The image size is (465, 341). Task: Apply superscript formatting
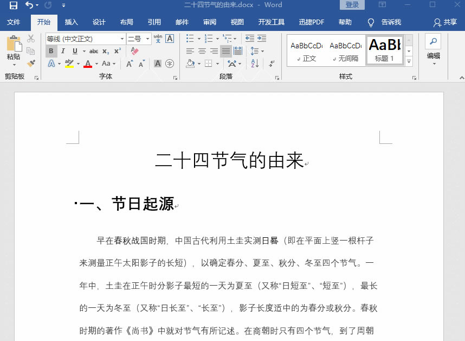118,51
